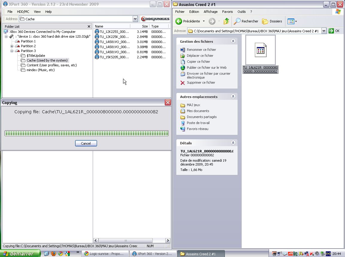Screen dimensions: 345x257
Task: Open the ? help menu in Explorer
Action: pos(251,12)
